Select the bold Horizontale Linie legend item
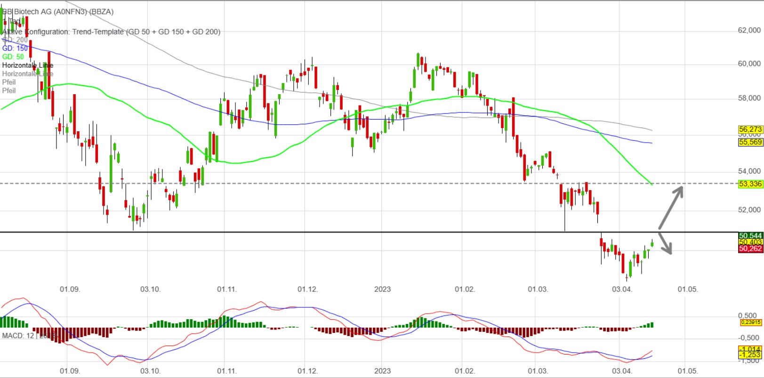 point(27,65)
